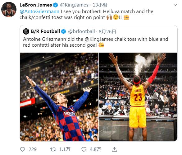Retweet using the retweet arrows icon
The height and width of the screenshot is (155, 182).
pyautogui.click(x=53, y=149)
